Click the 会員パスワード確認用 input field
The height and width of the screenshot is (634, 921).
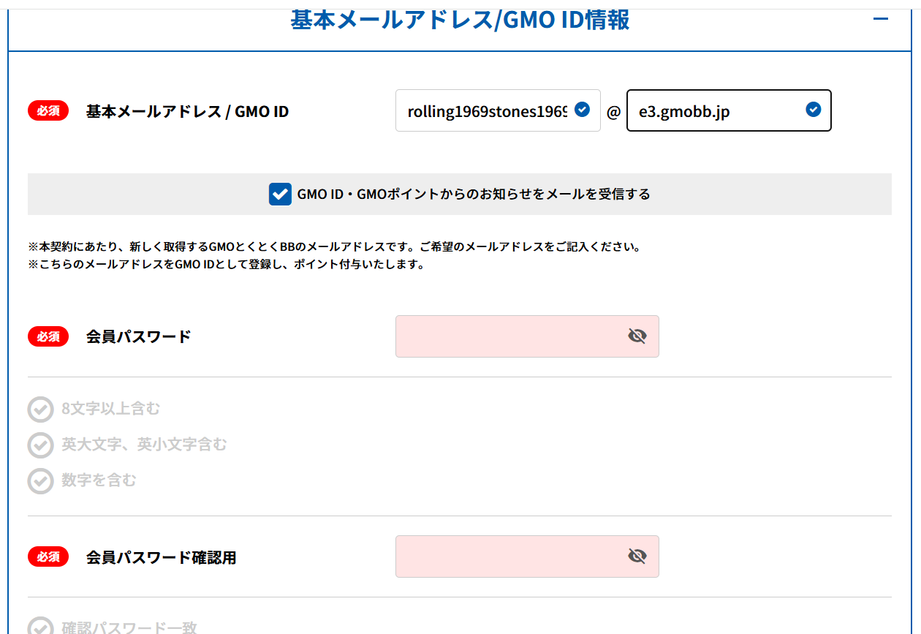point(527,556)
